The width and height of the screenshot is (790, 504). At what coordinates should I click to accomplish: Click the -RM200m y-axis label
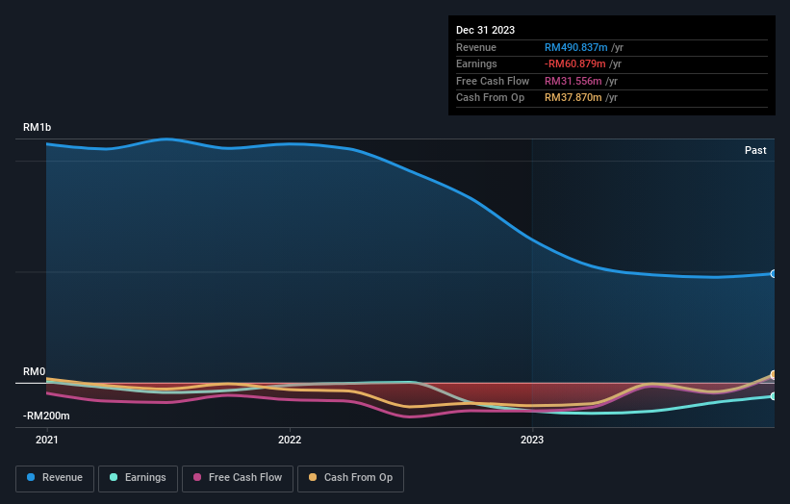point(46,416)
